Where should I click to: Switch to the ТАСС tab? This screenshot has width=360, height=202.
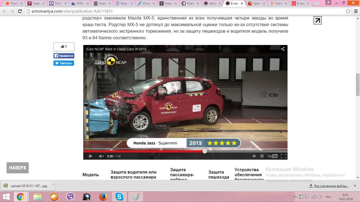57,4
